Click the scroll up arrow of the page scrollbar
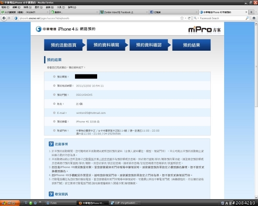 point(256,24)
